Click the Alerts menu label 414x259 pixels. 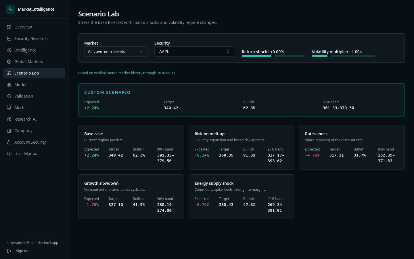click(x=20, y=108)
